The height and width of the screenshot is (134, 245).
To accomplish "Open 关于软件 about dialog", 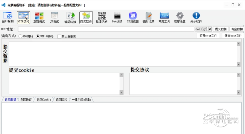I will point(196,17).
